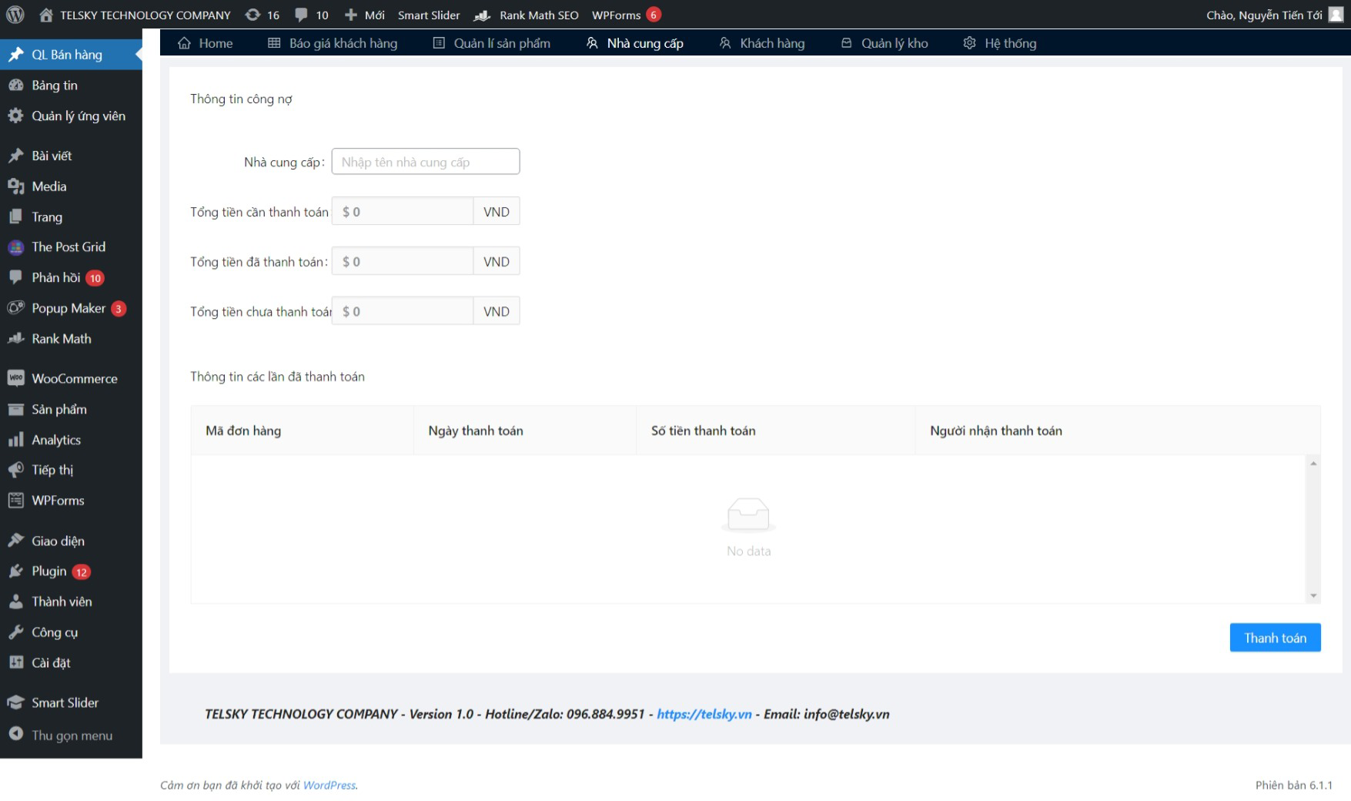Click the Popup Maker icon
The height and width of the screenshot is (801, 1351).
click(x=15, y=308)
